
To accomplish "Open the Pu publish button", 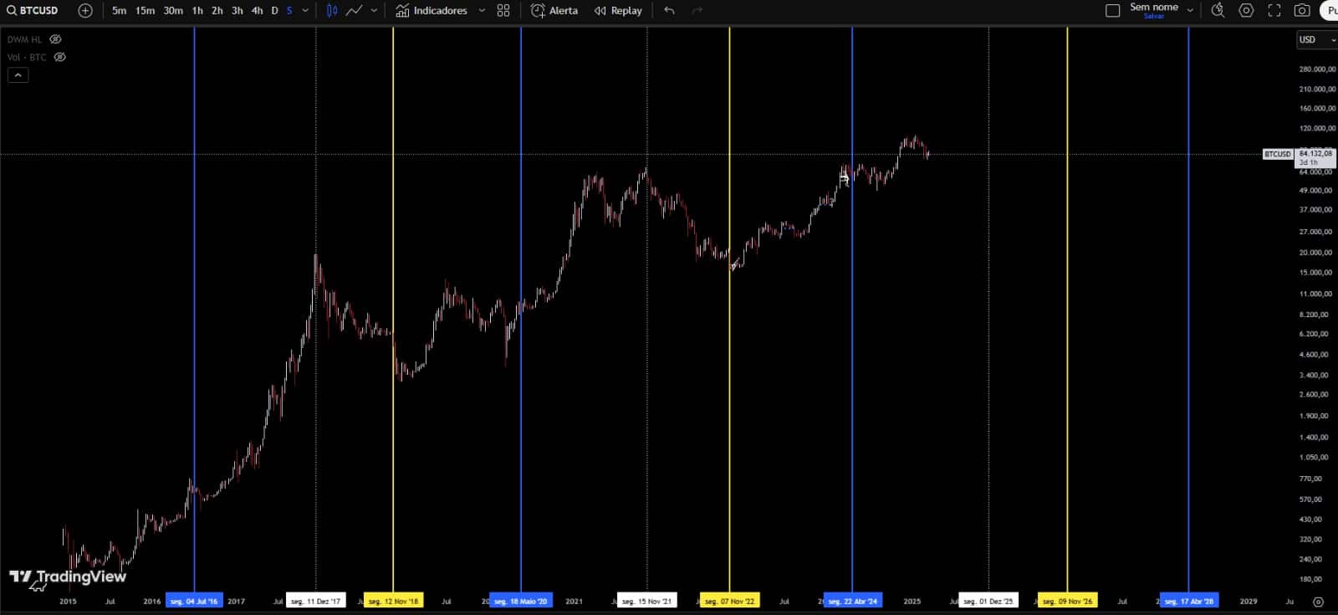I will (x=1330, y=11).
